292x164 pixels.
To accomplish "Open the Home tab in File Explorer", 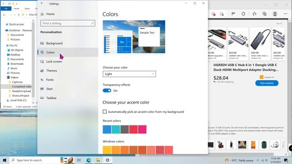I will point(16,9).
